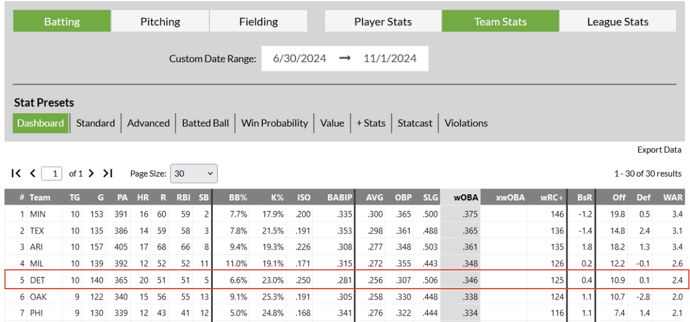The height and width of the screenshot is (322, 690).
Task: Show the Batted Ball stat preset
Action: [x=205, y=123]
